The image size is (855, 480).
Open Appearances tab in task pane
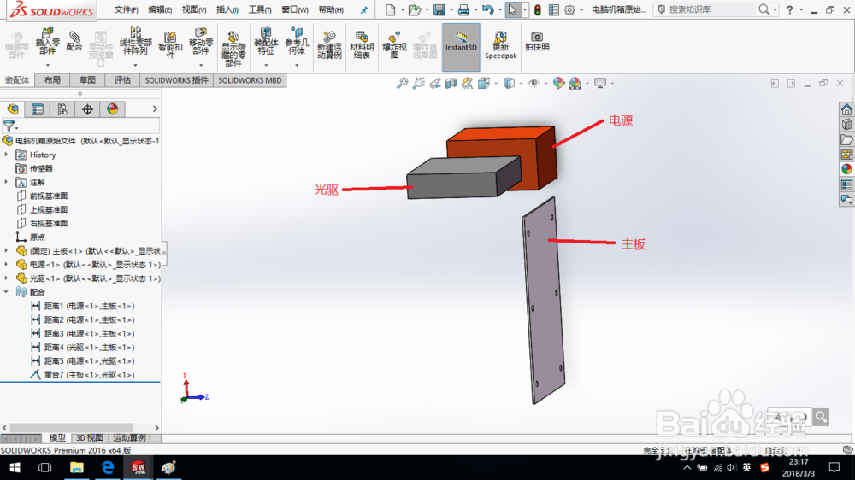click(x=846, y=169)
